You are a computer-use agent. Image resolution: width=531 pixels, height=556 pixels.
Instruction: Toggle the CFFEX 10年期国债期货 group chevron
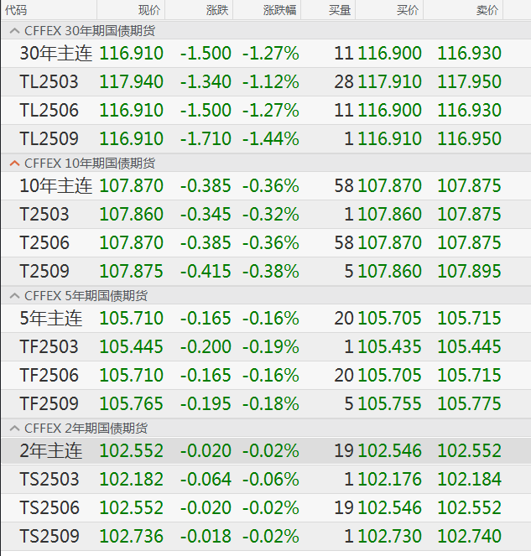(x=14, y=164)
